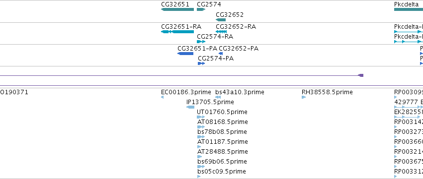Click the CG32651-PA protein bar

185,54
